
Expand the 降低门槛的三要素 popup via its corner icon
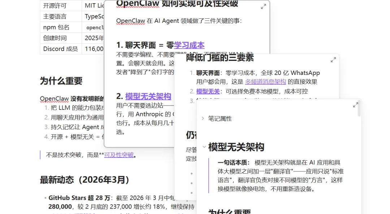pos(333,60)
